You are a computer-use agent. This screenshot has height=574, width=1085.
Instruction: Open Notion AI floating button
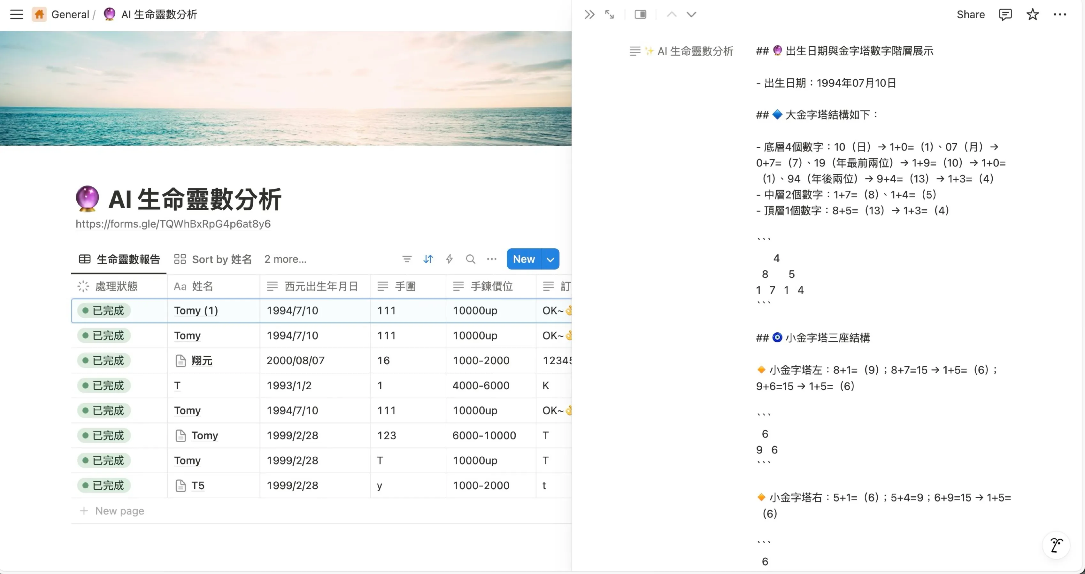1056,545
